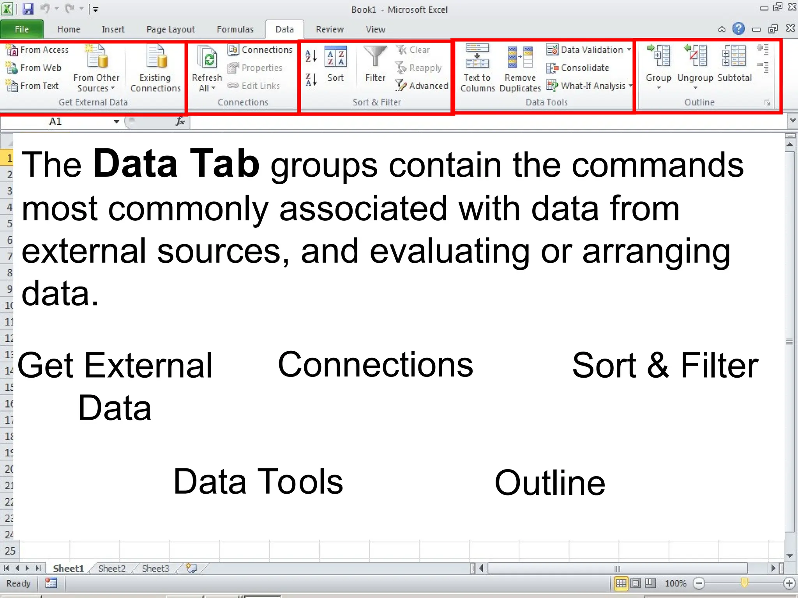
Task: Click the Sort Z to A icon
Action: (311, 80)
